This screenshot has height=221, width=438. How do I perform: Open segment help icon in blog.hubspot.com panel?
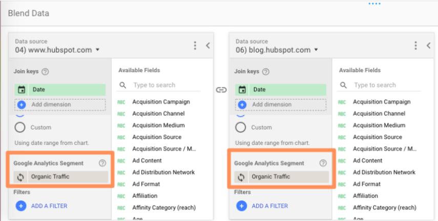coord(323,163)
